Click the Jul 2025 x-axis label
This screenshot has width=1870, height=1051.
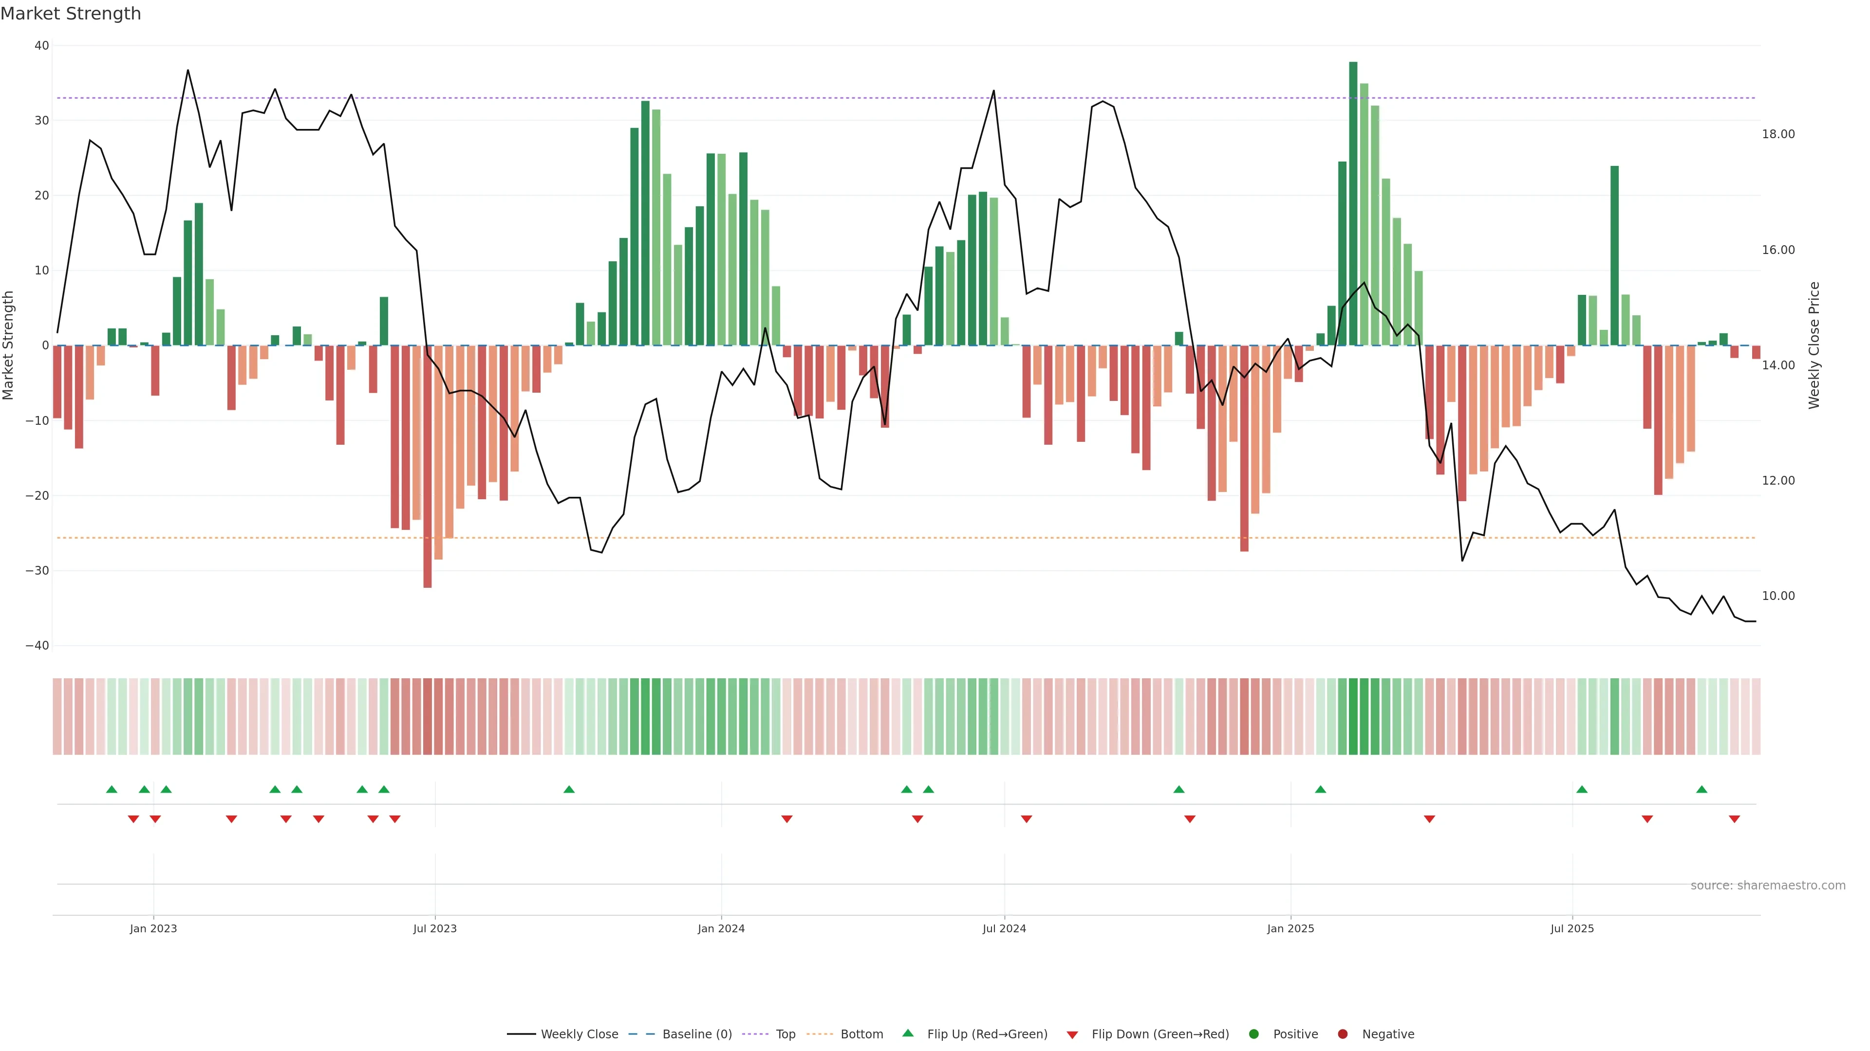[x=1571, y=928]
